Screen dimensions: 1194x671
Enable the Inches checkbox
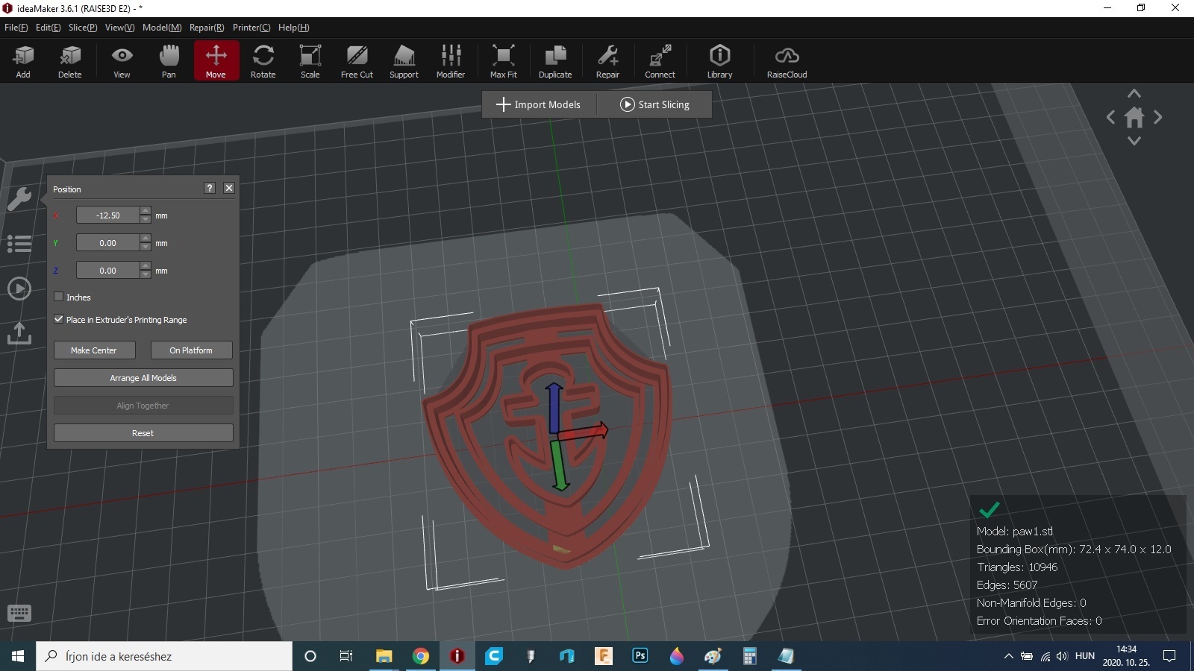pyautogui.click(x=59, y=297)
